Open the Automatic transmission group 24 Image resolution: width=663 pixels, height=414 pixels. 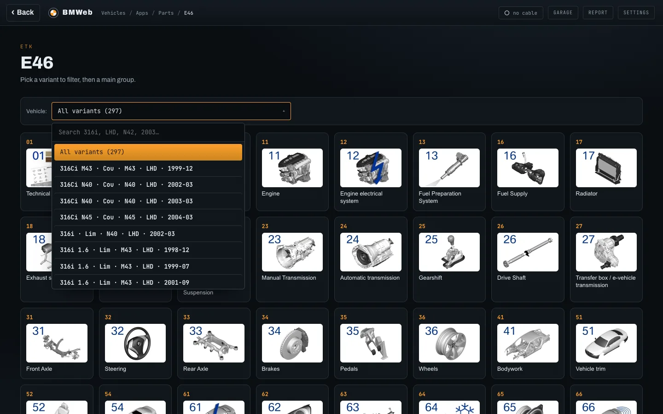tap(371, 259)
